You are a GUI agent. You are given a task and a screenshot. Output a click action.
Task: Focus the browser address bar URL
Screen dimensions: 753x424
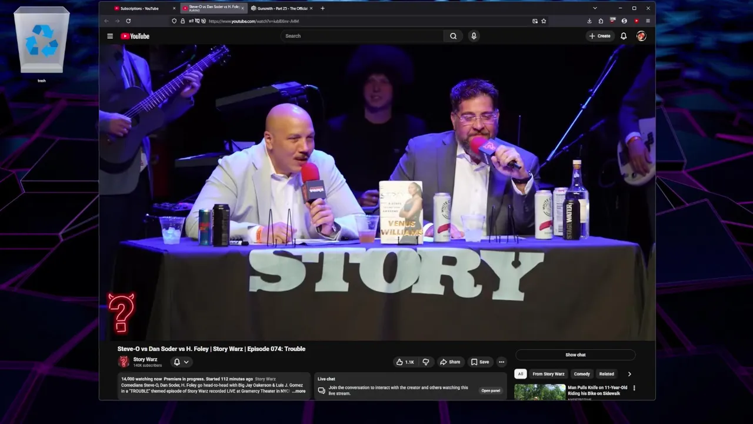tap(254, 21)
